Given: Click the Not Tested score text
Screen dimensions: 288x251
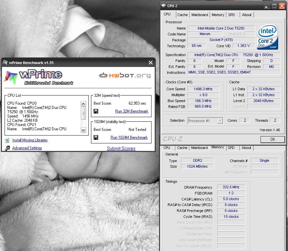Looking at the screenshot, I should 137,130.
